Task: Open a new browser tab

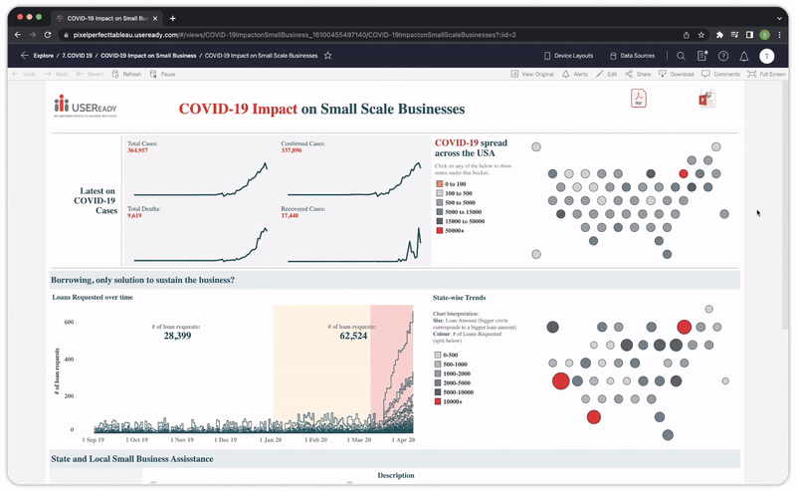Action: click(x=172, y=18)
